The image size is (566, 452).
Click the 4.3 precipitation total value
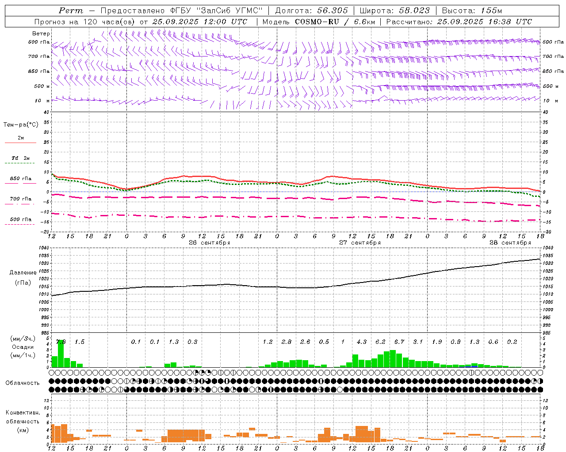(x=362, y=342)
